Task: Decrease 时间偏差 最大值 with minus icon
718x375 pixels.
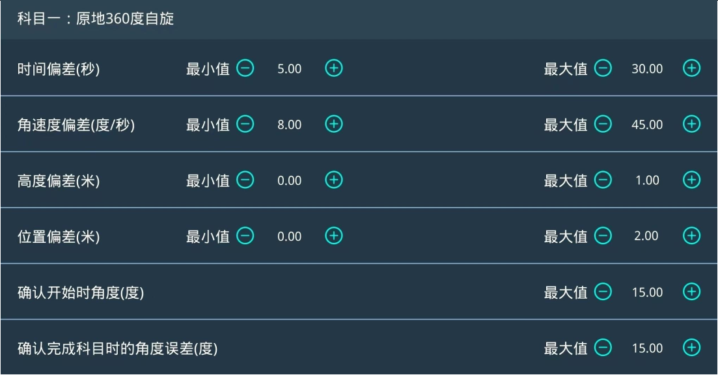Action: [603, 68]
